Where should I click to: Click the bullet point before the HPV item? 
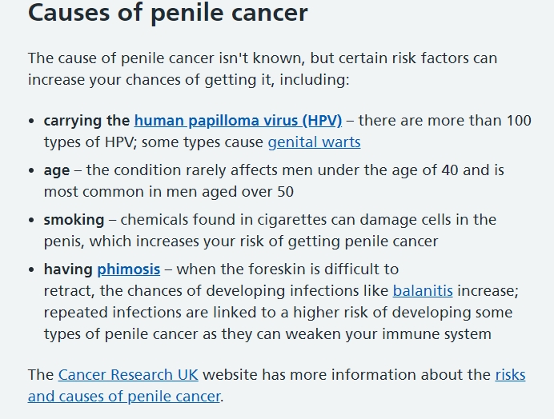[31, 121]
